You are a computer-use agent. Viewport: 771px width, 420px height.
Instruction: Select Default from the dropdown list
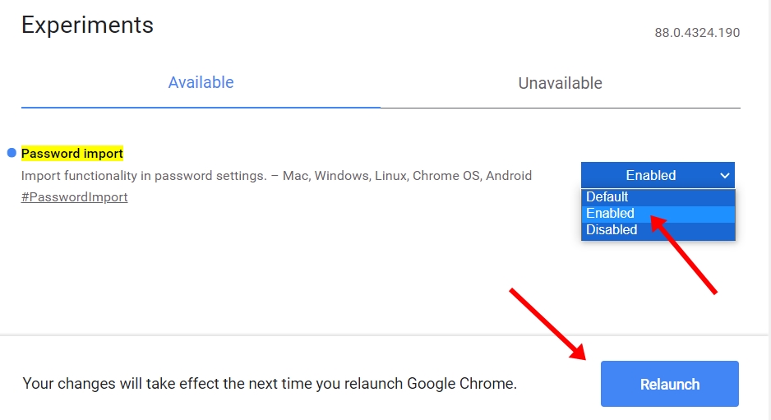click(607, 197)
